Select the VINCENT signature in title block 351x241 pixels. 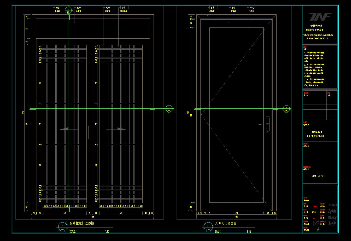[333, 205]
